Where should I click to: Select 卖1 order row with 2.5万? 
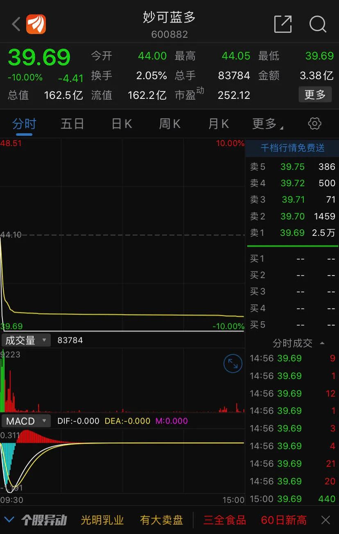coord(292,233)
